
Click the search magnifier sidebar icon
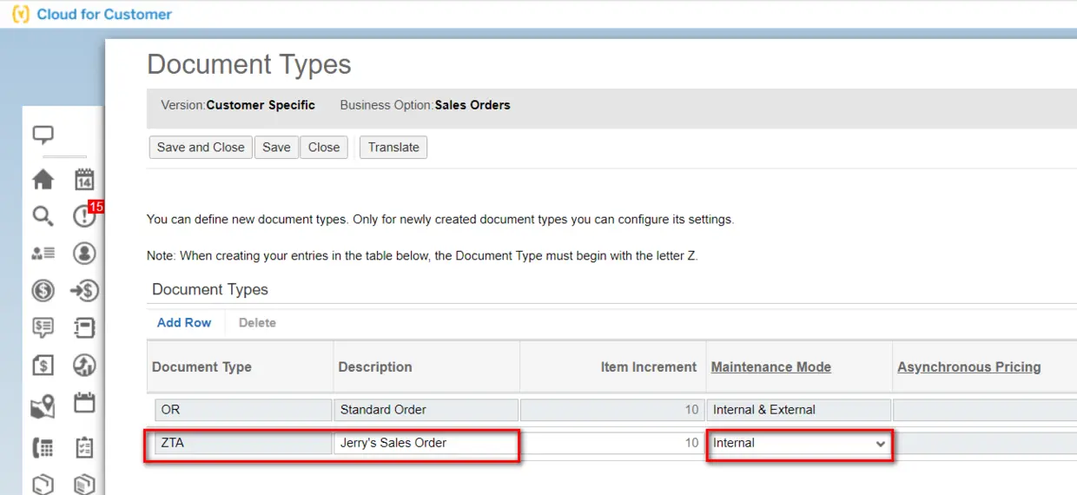point(43,216)
